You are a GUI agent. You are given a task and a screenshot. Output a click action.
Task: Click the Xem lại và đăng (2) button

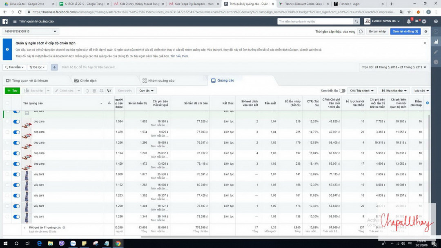405,31
